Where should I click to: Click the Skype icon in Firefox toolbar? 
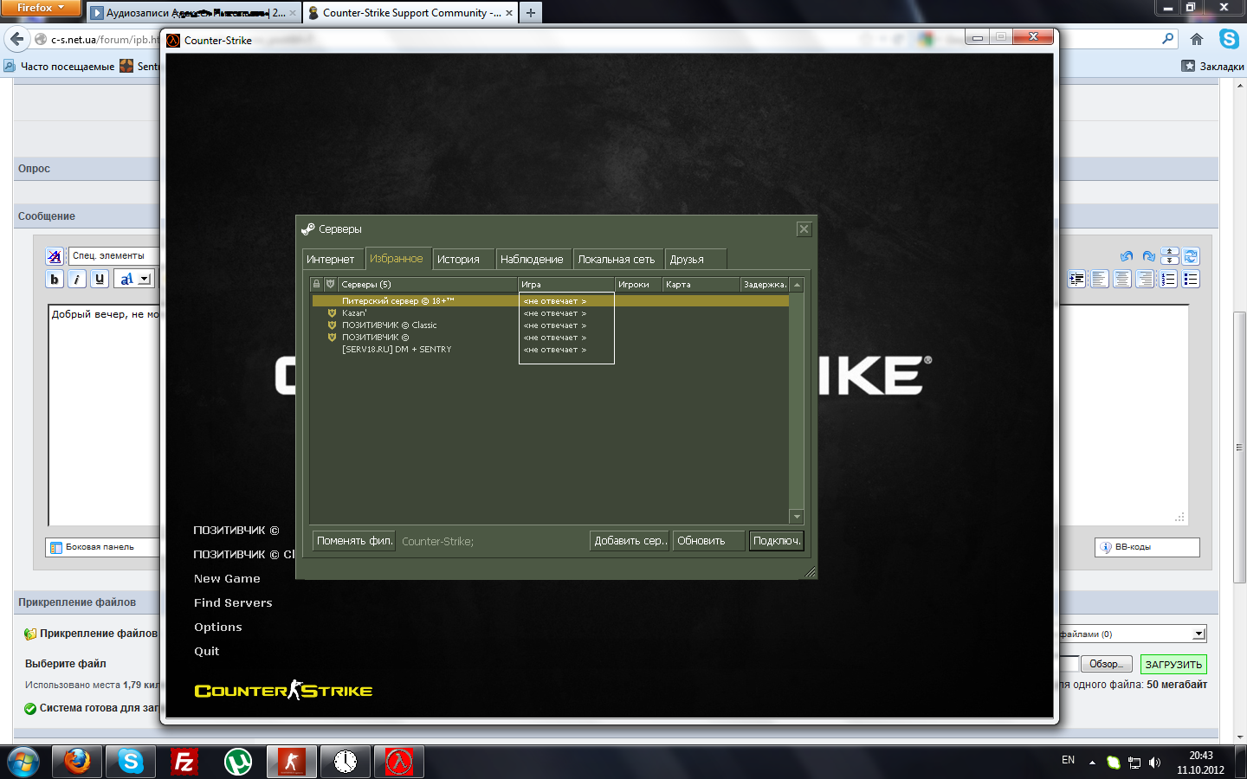(x=1229, y=39)
